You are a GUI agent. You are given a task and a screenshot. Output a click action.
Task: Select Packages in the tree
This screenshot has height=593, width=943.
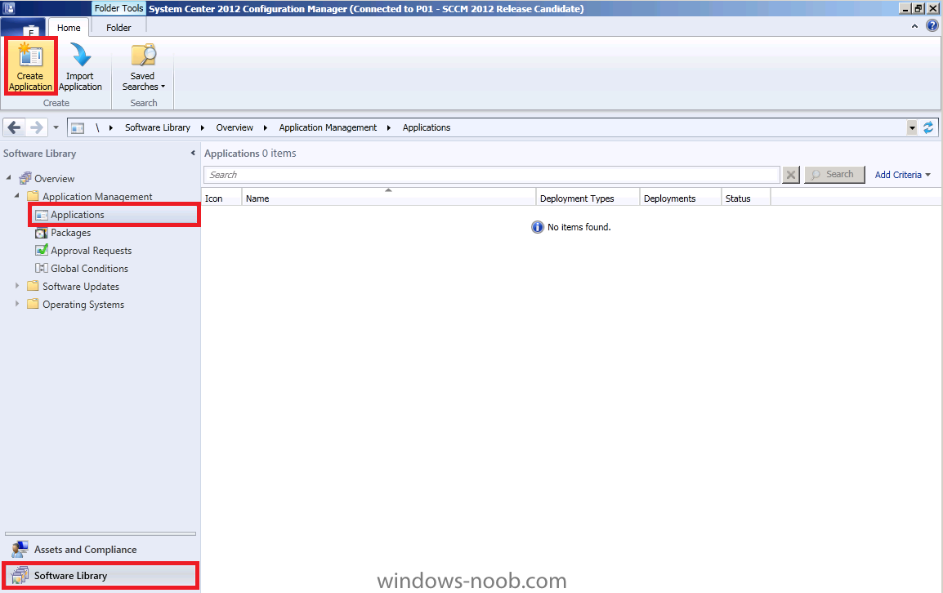pos(70,233)
